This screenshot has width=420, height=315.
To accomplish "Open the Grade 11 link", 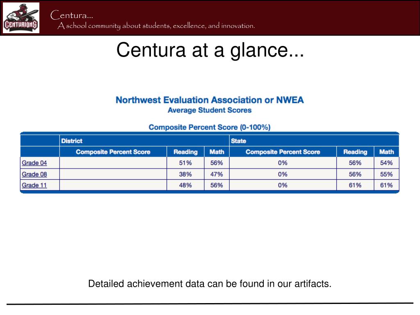I will [34, 185].
